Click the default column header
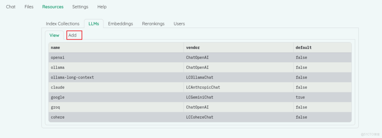Image resolution: width=382 pixels, height=138 pixels. pyautogui.click(x=322, y=48)
